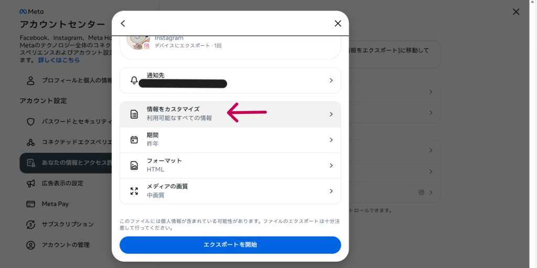Open 期間 options via right chevron
The width and height of the screenshot is (537, 268).
331,140
